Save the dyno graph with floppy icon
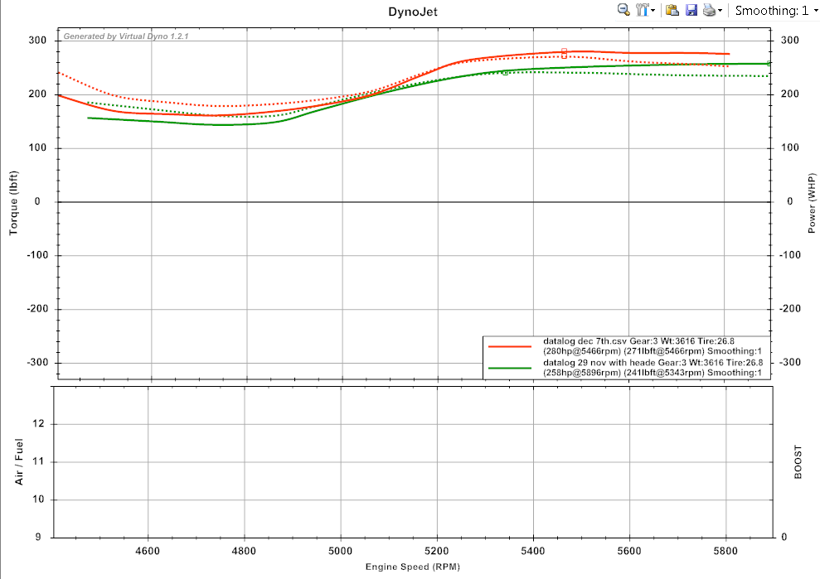The width and height of the screenshot is (820, 579). (691, 10)
